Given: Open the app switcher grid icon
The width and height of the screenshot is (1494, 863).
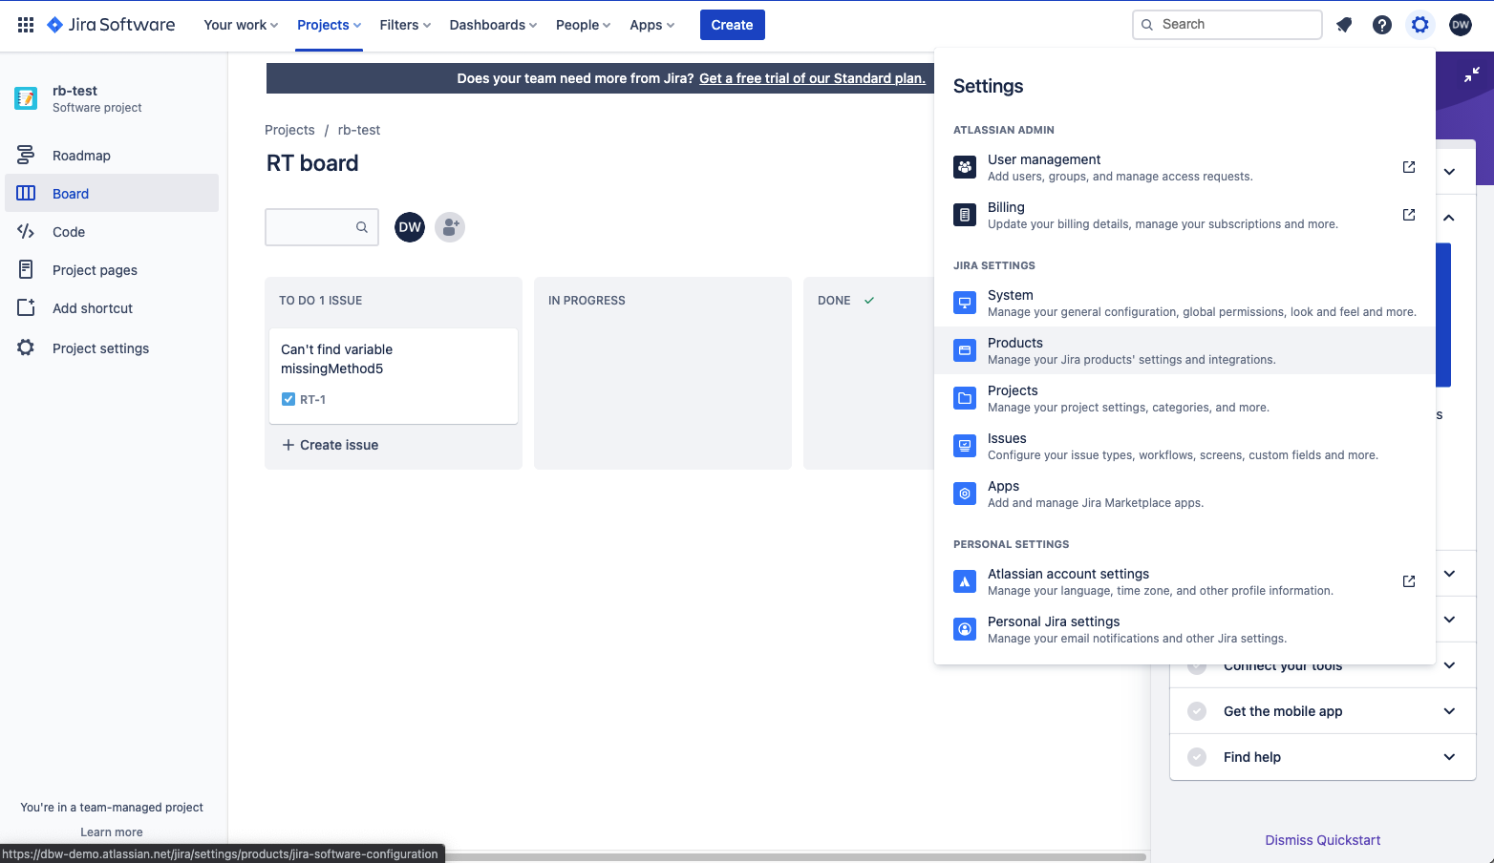Looking at the screenshot, I should [26, 25].
